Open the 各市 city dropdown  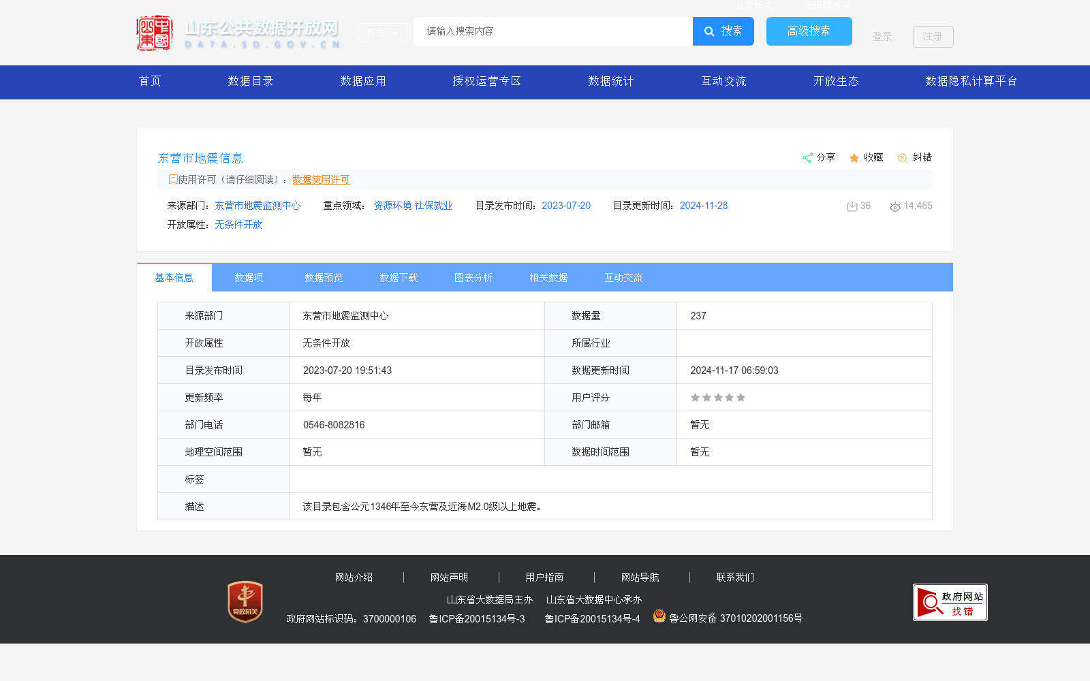coord(382,33)
